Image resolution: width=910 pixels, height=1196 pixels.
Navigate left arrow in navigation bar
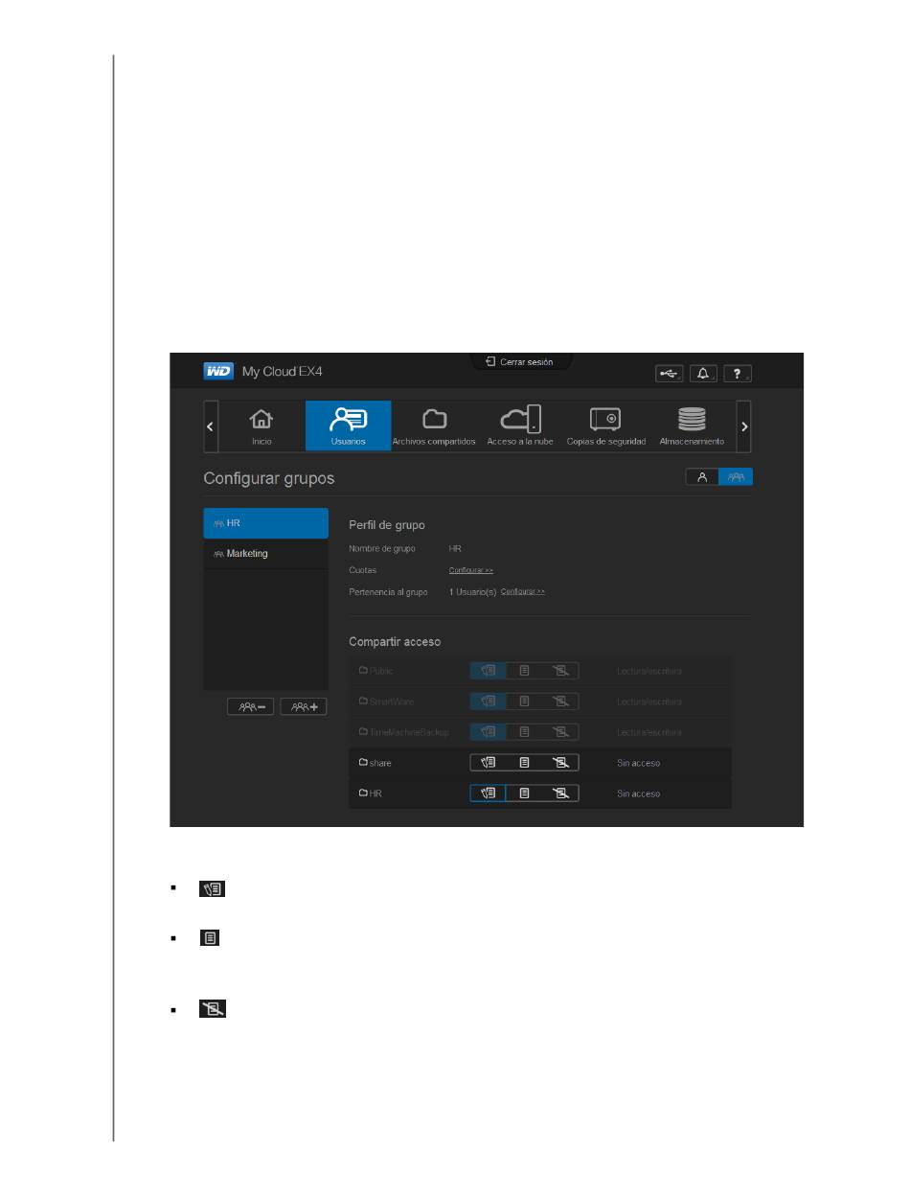click(212, 425)
